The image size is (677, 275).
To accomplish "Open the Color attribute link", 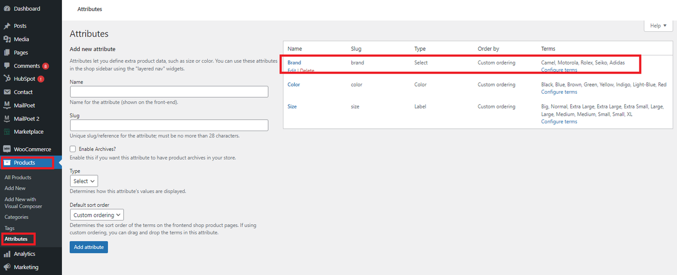I will [294, 85].
